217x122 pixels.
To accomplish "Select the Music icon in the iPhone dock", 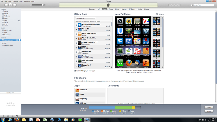I will click(146, 63).
